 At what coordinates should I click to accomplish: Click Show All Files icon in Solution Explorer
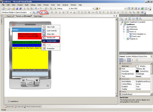coord(126,19)
